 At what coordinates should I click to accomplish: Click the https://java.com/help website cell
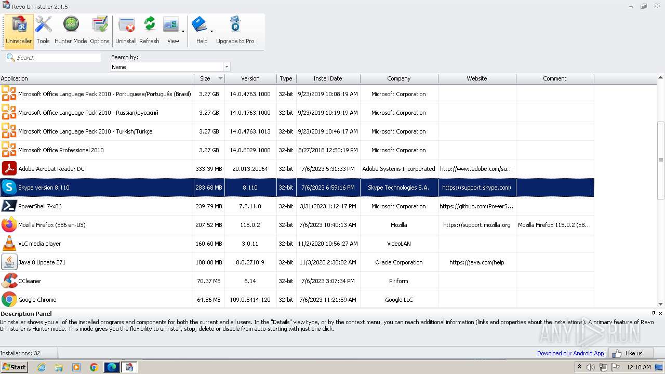(477, 262)
